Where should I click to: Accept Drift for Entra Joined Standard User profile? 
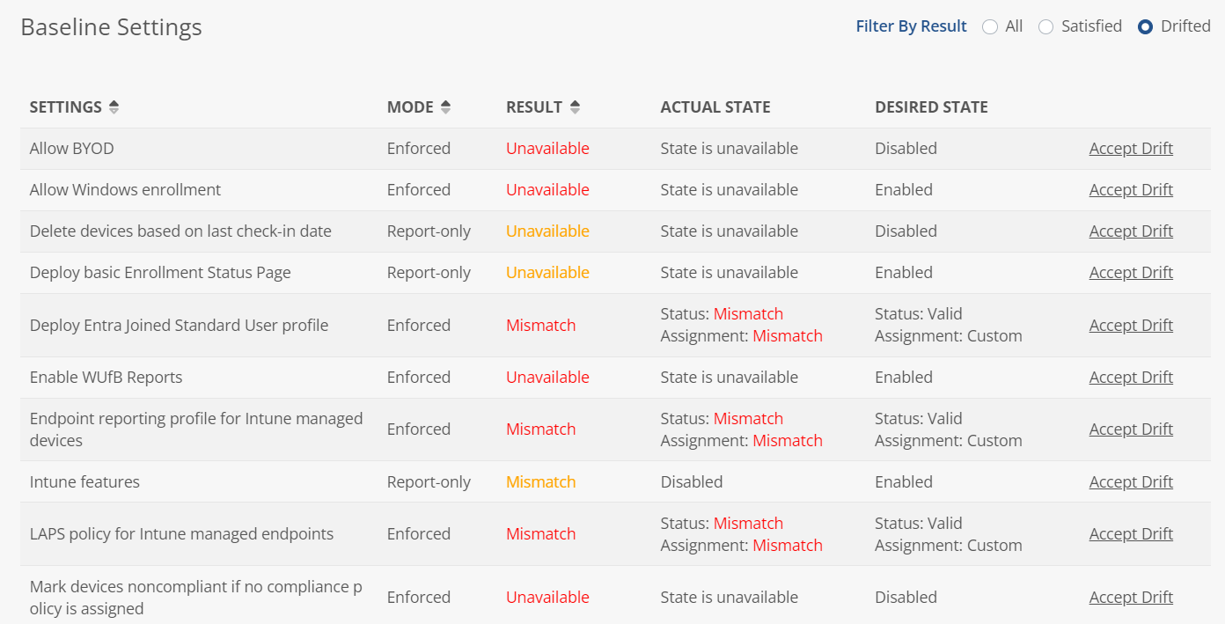(x=1131, y=326)
